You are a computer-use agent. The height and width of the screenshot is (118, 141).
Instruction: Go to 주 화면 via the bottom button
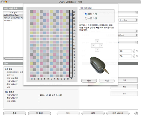point(39,113)
